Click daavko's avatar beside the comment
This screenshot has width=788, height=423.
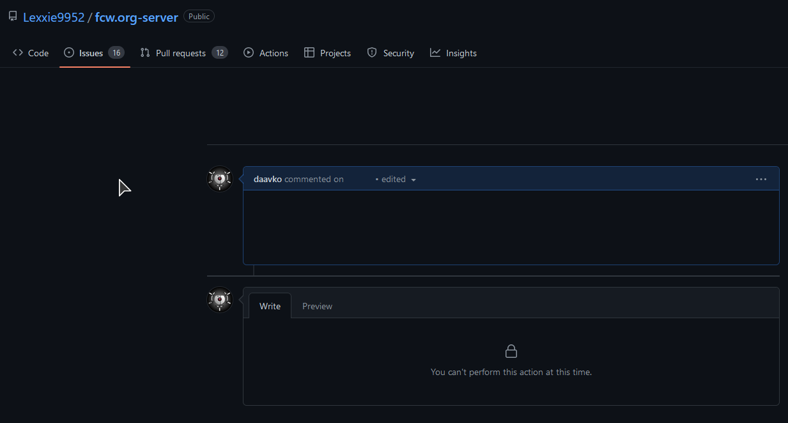click(220, 179)
